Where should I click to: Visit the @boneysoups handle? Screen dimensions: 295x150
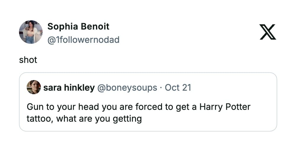click(x=127, y=88)
